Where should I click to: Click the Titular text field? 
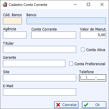point(40,49)
